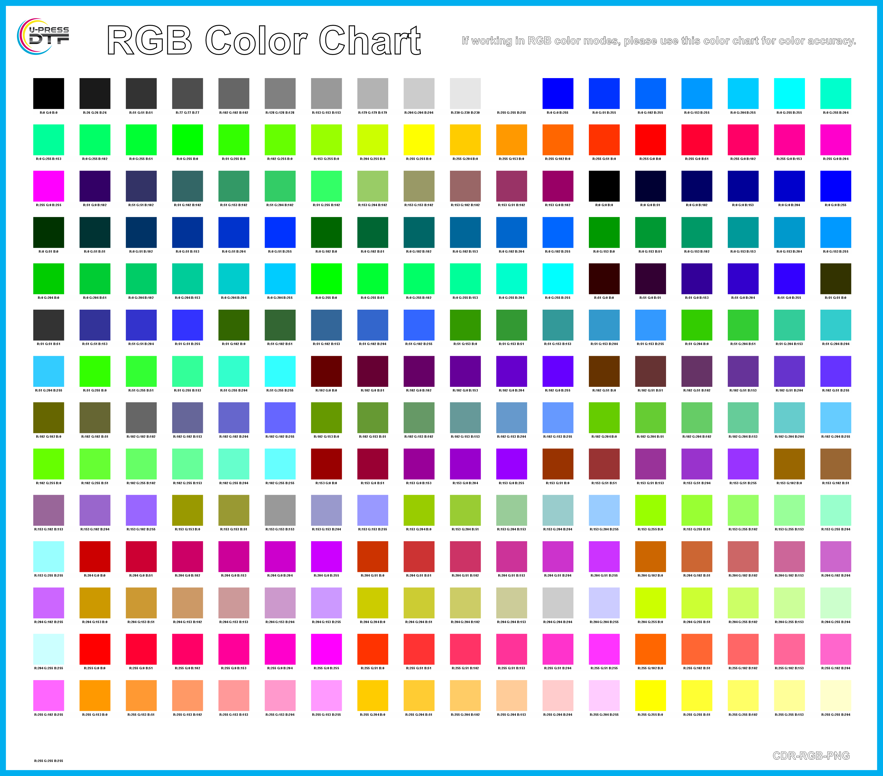883x776 pixels.
Task: Select the R:255 G:153 B:204 pink swatch
Action: click(280, 696)
